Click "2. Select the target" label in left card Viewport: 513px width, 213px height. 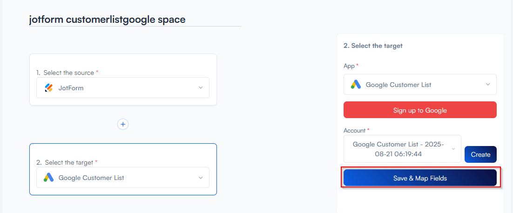65,162
